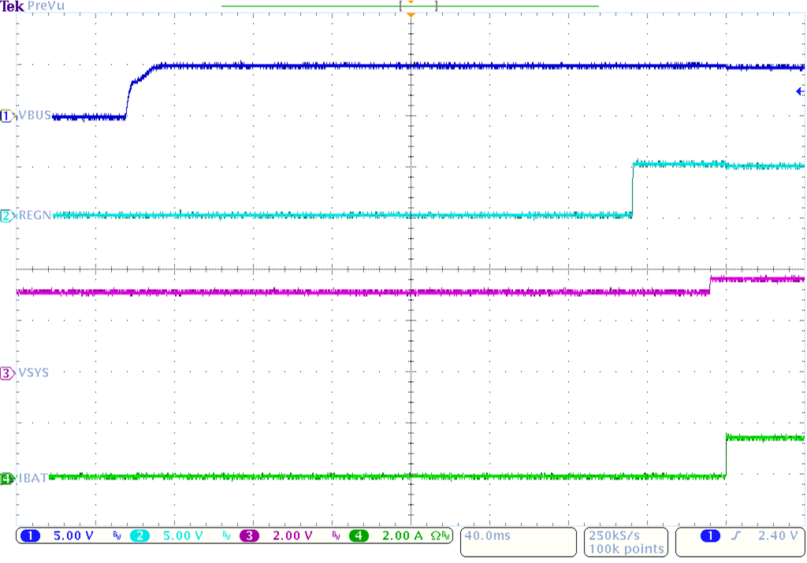Select the channel 2 badge beside REGN

[5, 214]
